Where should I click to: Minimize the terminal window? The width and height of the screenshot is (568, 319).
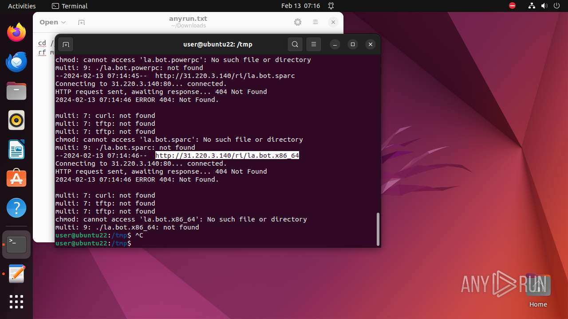335,44
